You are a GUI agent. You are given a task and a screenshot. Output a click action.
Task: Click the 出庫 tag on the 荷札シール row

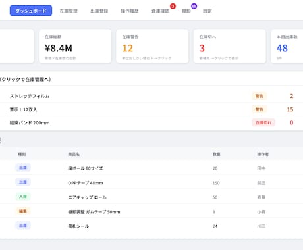(x=23, y=226)
